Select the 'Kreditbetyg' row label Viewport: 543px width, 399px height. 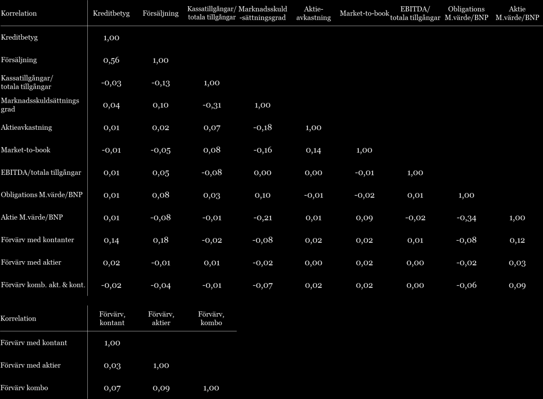(x=19, y=37)
